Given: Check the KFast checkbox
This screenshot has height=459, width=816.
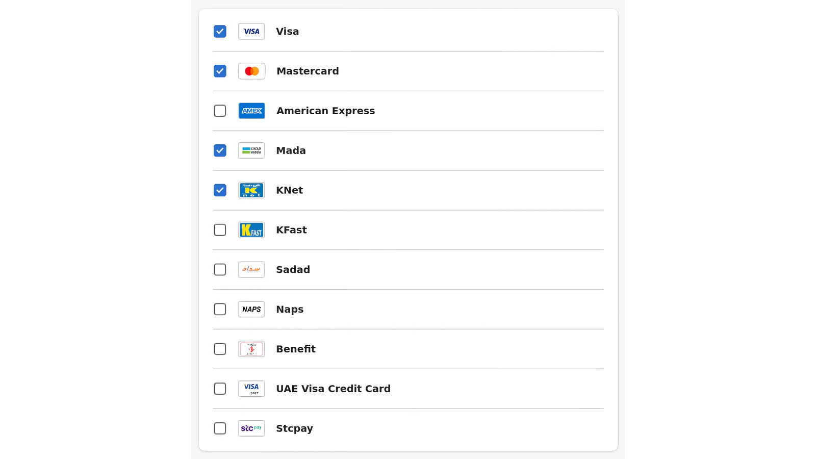Looking at the screenshot, I should pos(220,230).
